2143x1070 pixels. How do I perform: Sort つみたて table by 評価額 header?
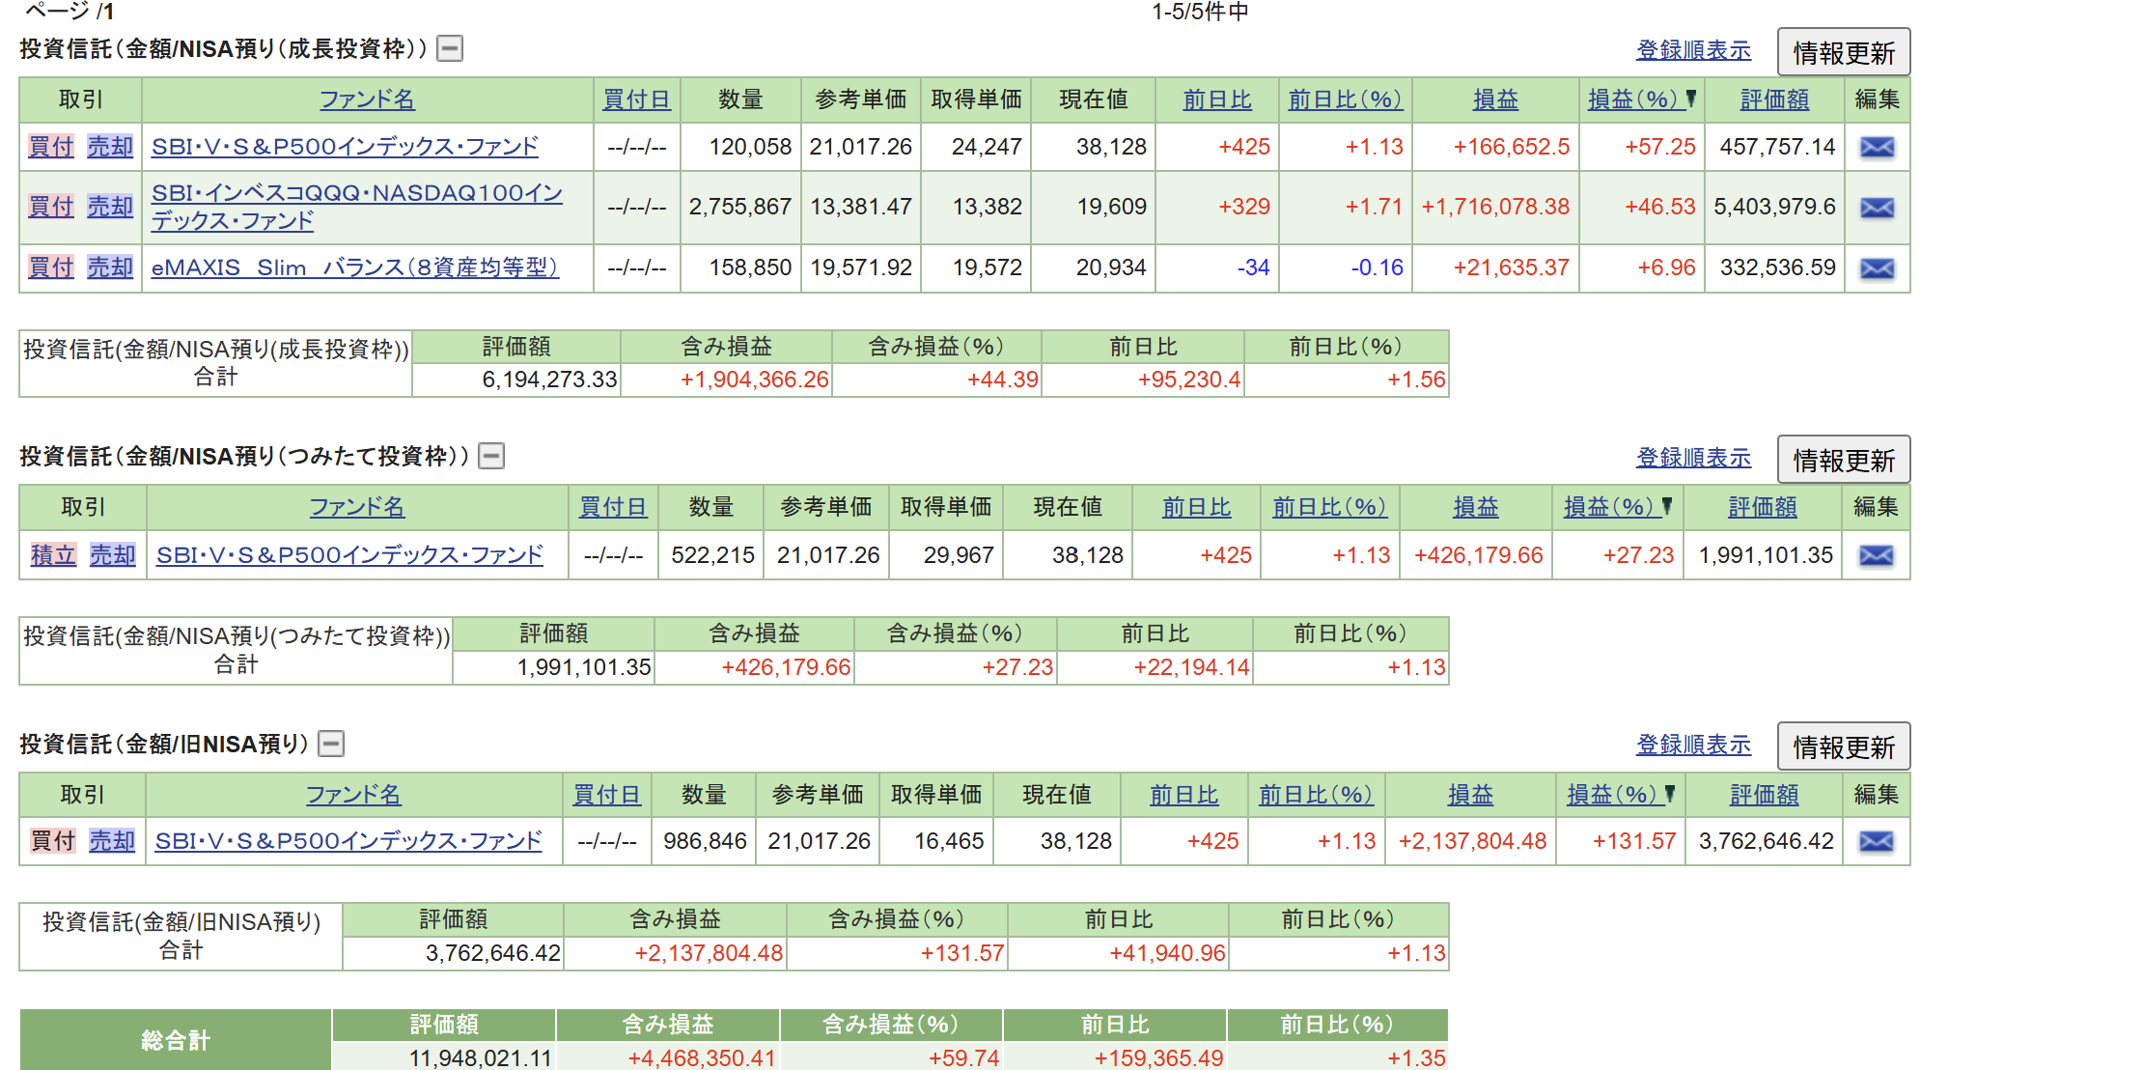coord(1762,507)
